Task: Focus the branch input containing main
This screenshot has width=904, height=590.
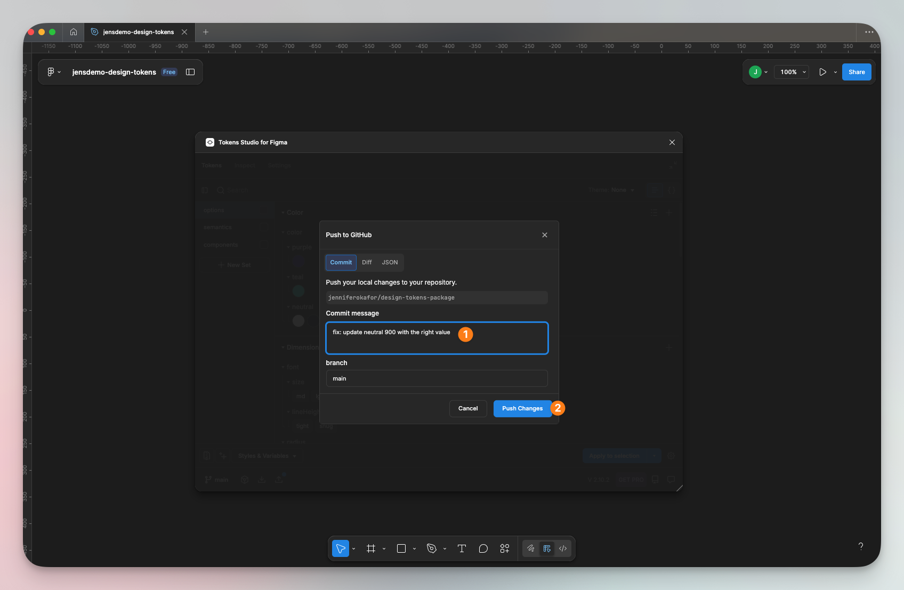Action: (437, 378)
